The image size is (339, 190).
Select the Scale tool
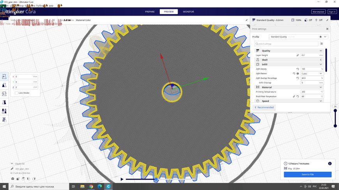[4, 85]
